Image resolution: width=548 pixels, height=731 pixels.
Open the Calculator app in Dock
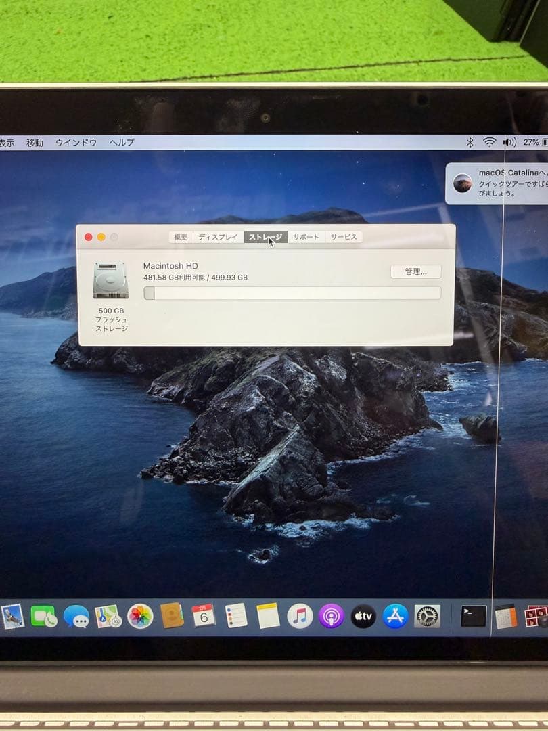[x=505, y=617]
